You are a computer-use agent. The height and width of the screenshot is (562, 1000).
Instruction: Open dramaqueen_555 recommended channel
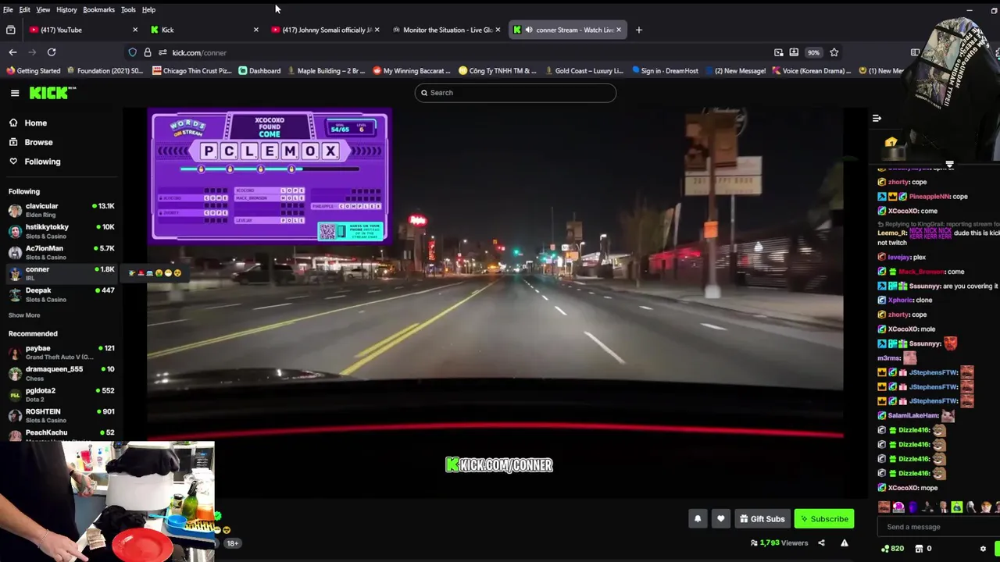click(61, 373)
